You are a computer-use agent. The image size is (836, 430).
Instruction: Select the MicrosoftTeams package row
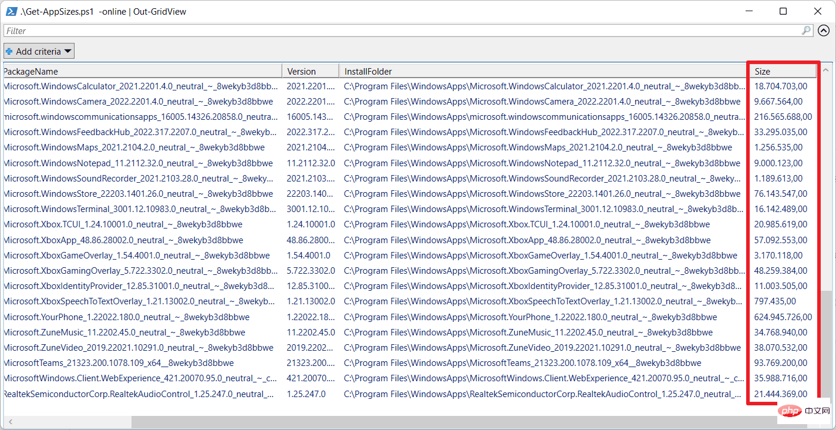coord(411,362)
